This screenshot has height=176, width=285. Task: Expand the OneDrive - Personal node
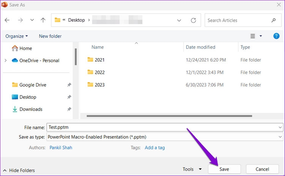coord(6,60)
